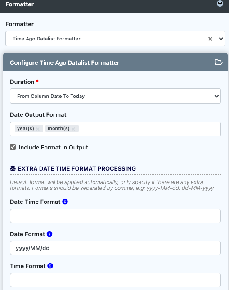Open the Formatter dropdown arrow

point(221,39)
